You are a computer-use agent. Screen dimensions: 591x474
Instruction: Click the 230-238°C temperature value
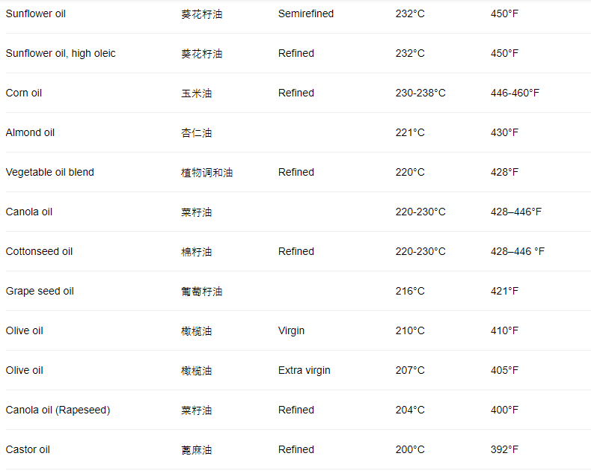click(x=420, y=93)
